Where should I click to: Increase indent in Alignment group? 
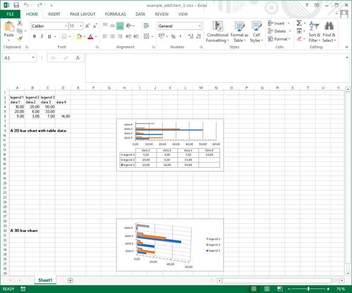coord(136,36)
